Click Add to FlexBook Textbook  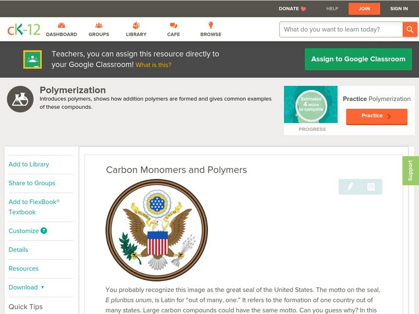click(x=34, y=207)
